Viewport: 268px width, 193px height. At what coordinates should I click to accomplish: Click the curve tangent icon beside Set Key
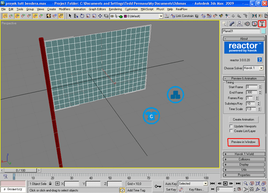coord(181,190)
